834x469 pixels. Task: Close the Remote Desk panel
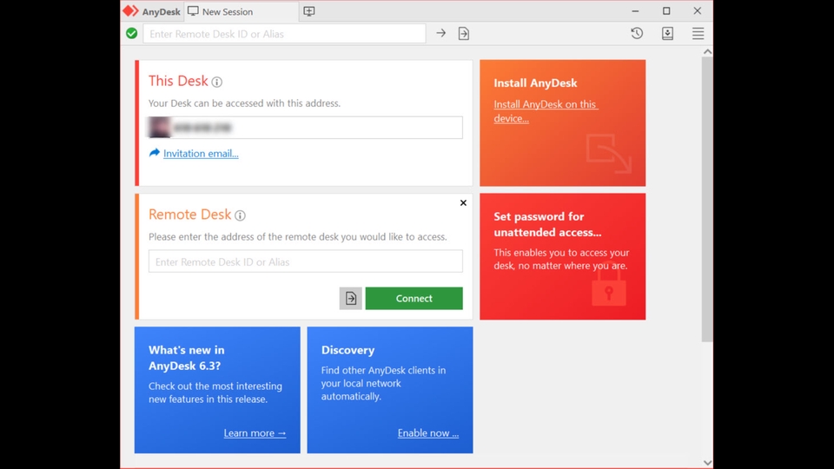pos(463,202)
